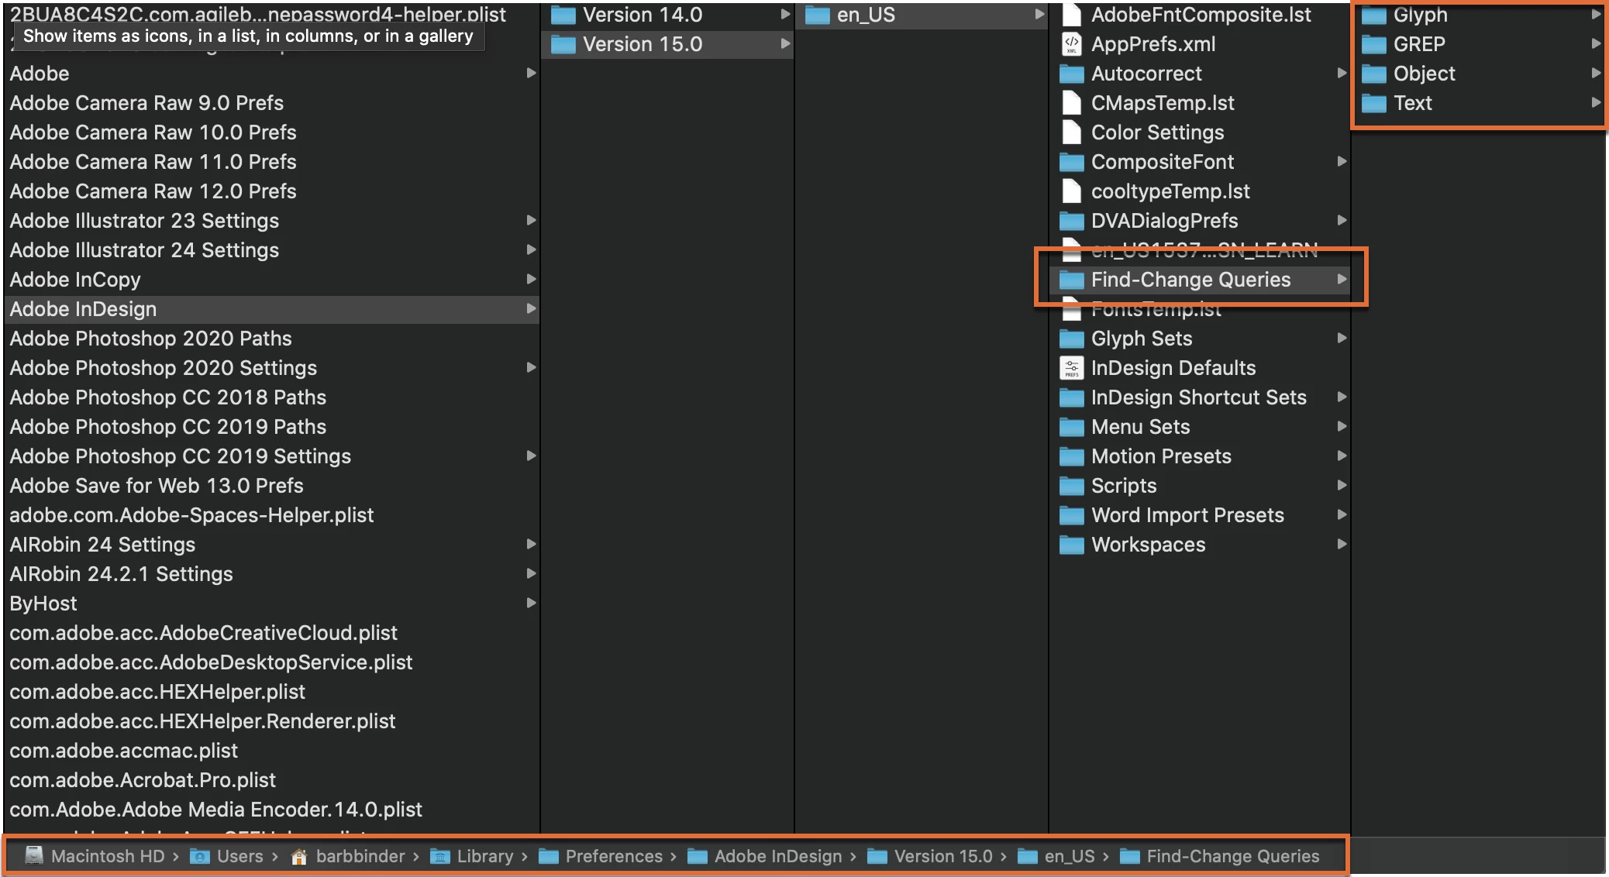Select the Object folder in last column
1609x877 pixels.
point(1424,74)
